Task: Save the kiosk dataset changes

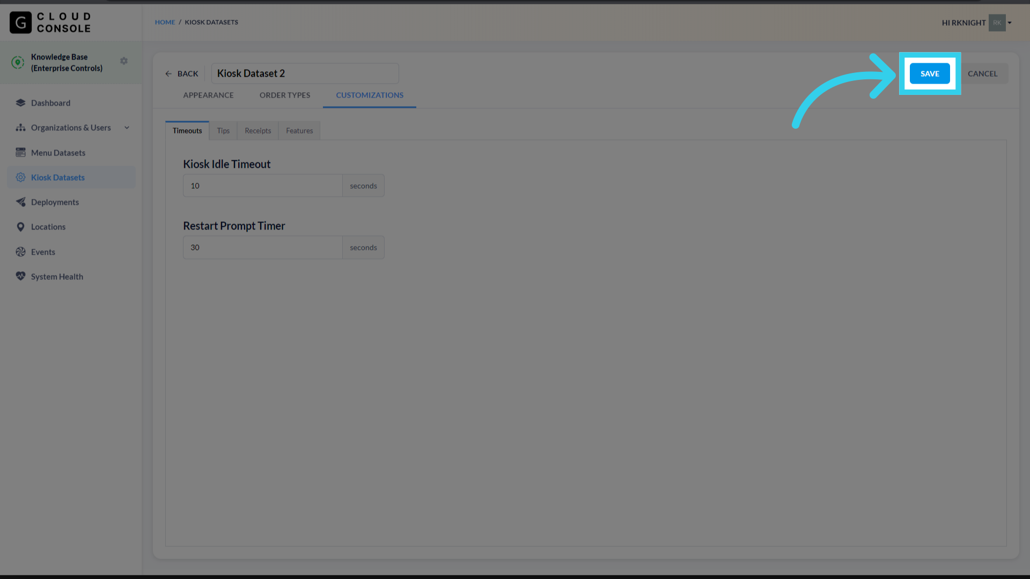Action: click(930, 74)
